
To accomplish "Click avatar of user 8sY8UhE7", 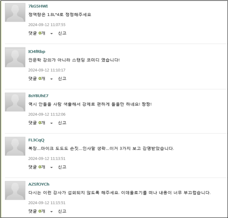I will 15,102.
